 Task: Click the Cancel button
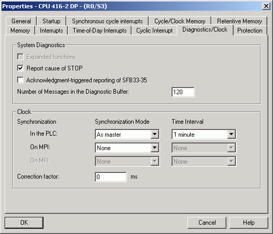(x=207, y=223)
